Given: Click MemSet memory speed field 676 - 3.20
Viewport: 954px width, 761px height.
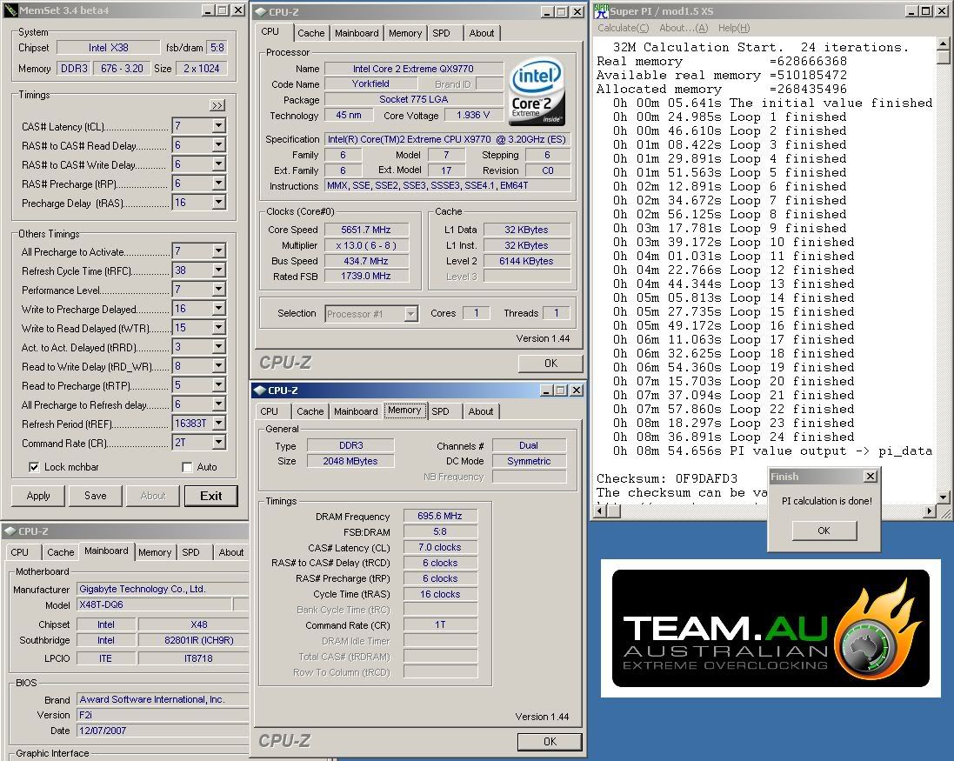Looking at the screenshot, I should point(122,69).
